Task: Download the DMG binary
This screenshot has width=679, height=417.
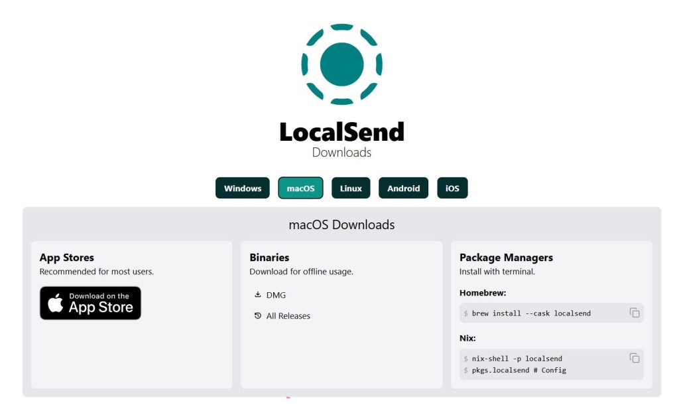Action: 276,295
